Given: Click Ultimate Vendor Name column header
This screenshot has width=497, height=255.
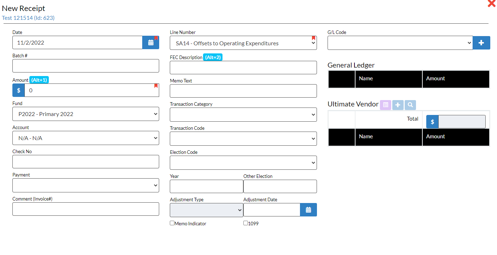Looking at the screenshot, I should (389, 137).
